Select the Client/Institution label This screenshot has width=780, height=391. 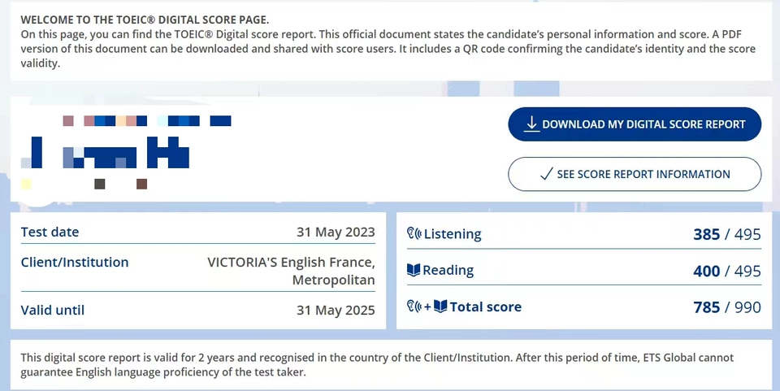click(75, 263)
